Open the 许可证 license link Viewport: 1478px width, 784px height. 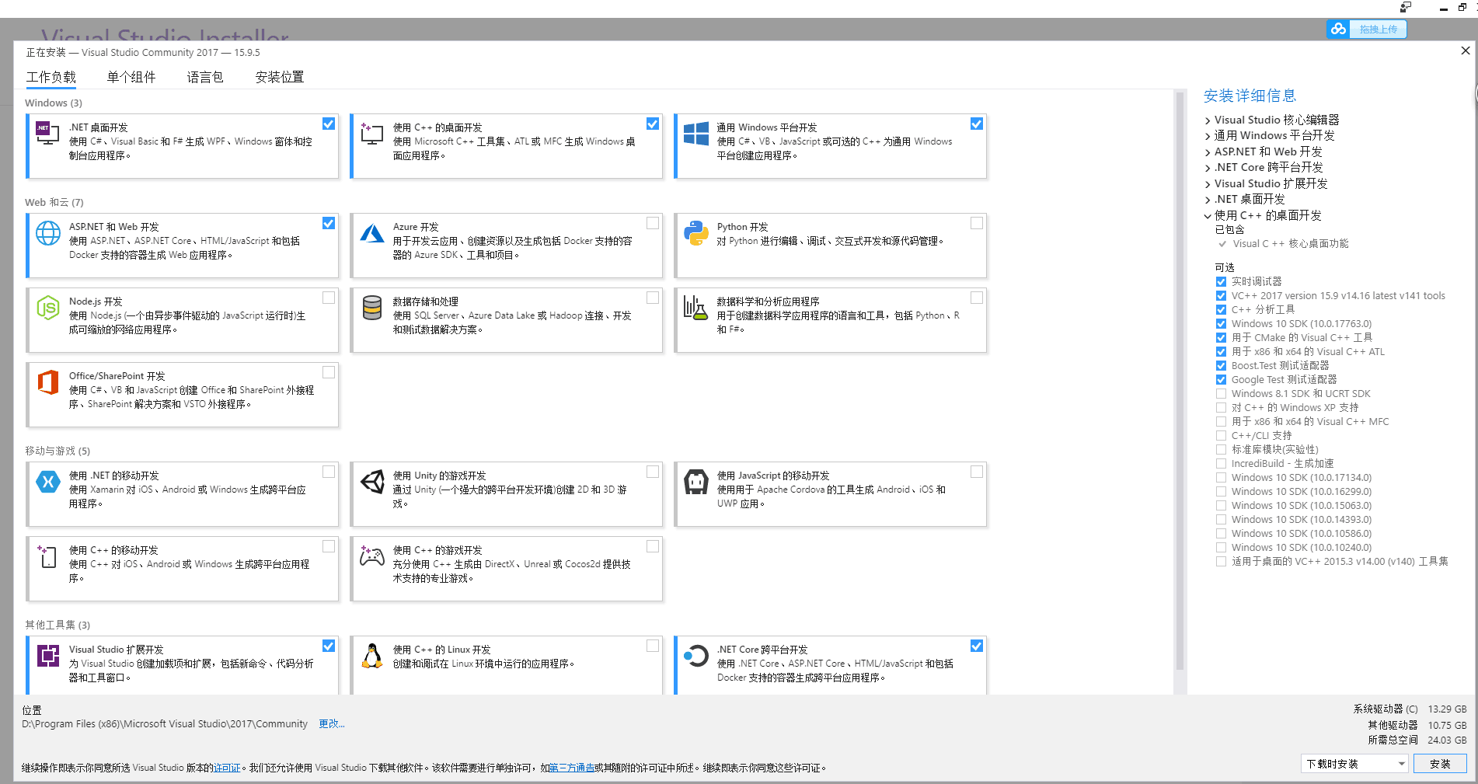(227, 768)
